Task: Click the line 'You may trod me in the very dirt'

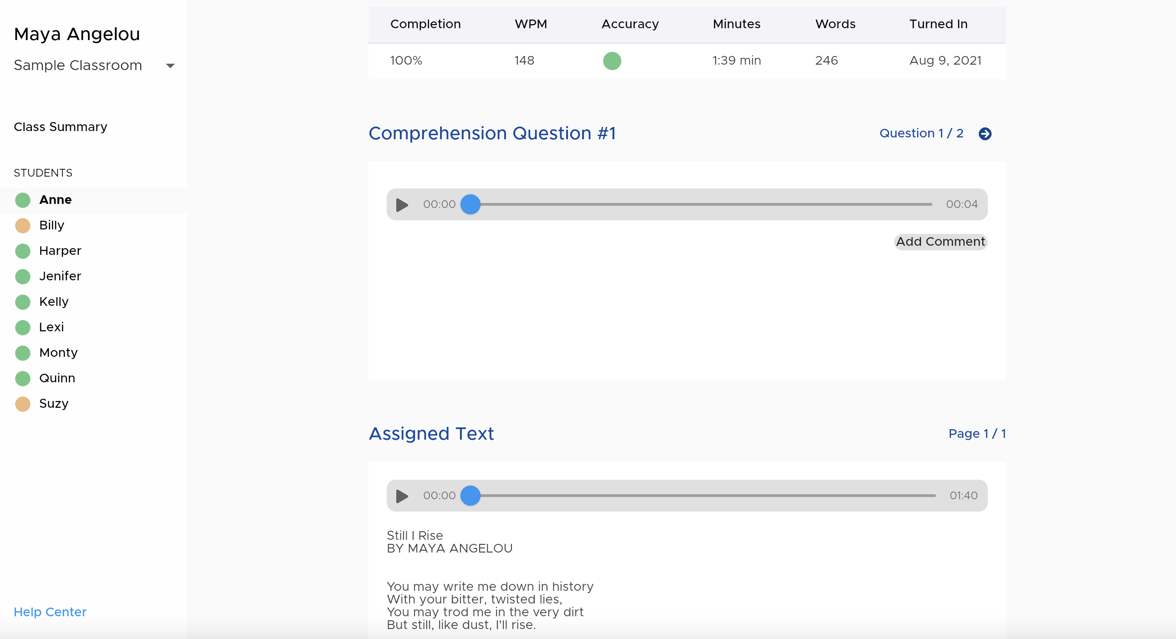Action: (485, 612)
